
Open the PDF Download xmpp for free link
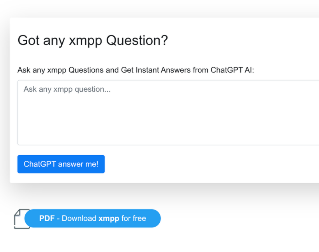(x=93, y=218)
